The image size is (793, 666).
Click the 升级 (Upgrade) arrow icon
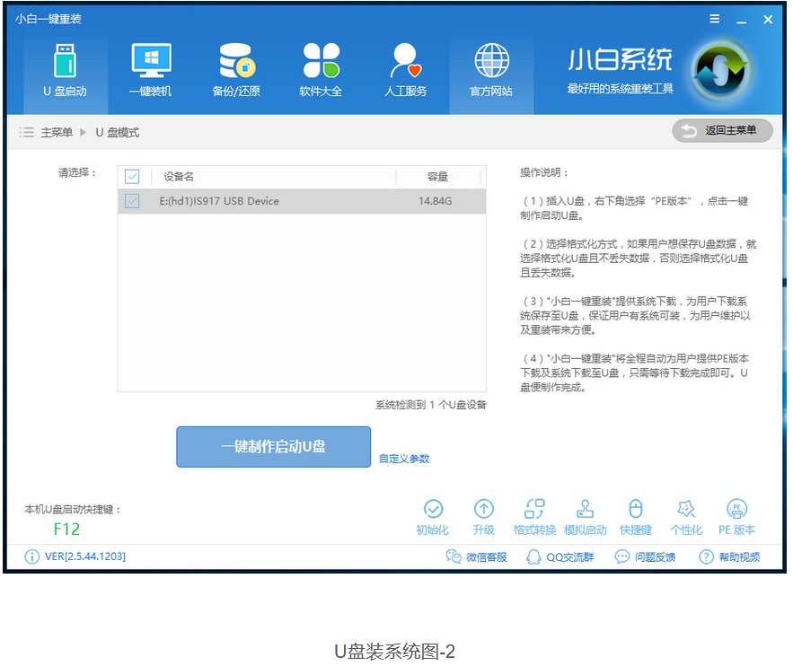pyautogui.click(x=484, y=511)
